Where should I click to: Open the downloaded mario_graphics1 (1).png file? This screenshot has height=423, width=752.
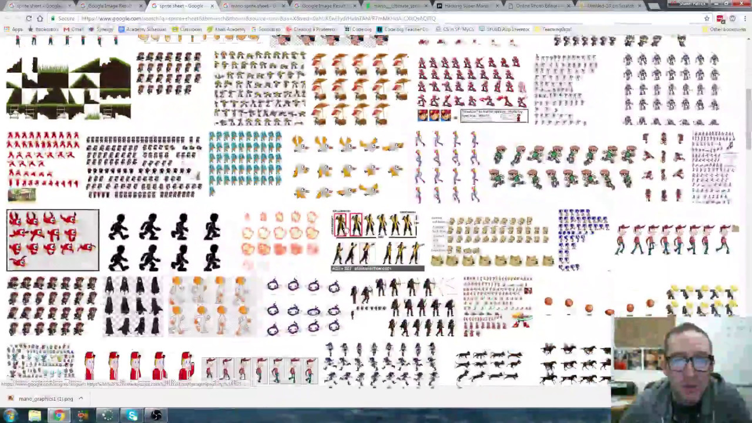click(x=41, y=399)
